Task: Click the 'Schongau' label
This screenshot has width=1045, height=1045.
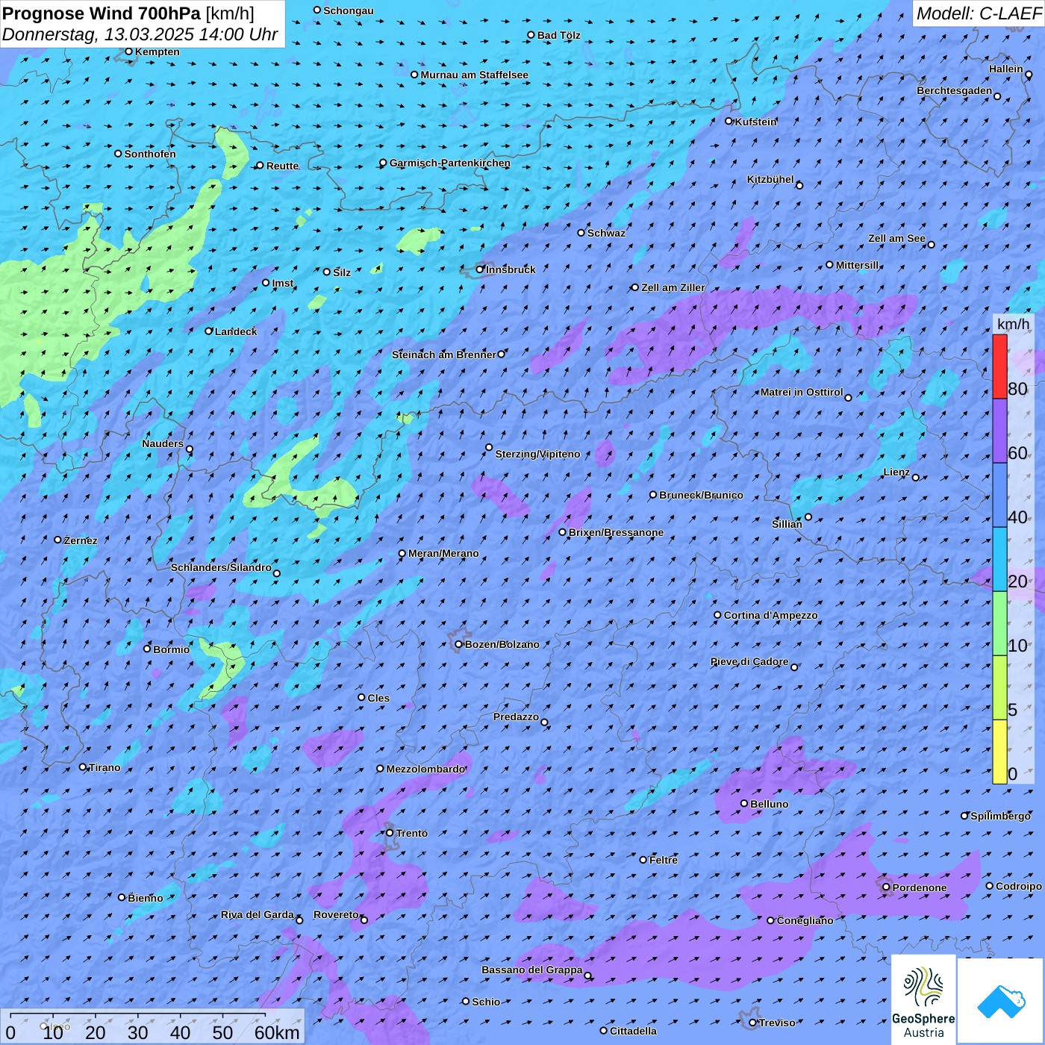Action: [x=349, y=10]
